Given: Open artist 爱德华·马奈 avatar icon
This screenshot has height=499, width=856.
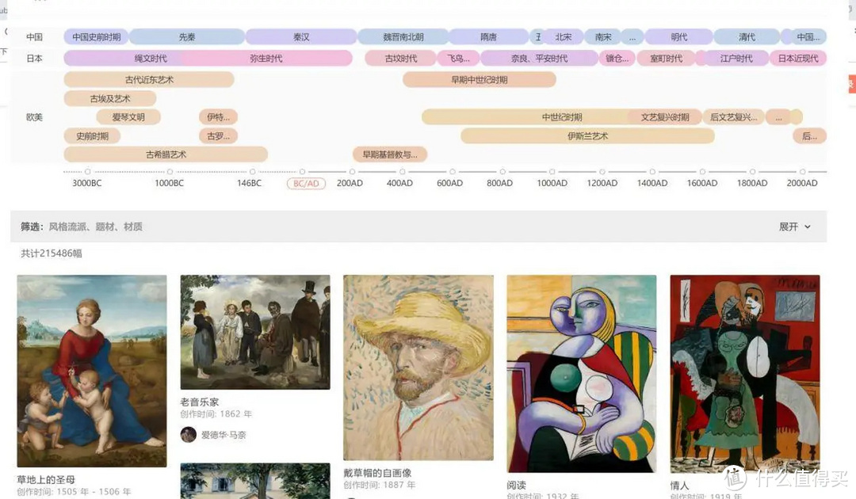Looking at the screenshot, I should pyautogui.click(x=189, y=435).
